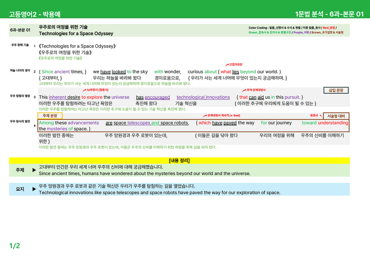This screenshot has width=370, height=261.
Task: Click the 우주 탐험의 열망 side label
Action: (x=20, y=96)
